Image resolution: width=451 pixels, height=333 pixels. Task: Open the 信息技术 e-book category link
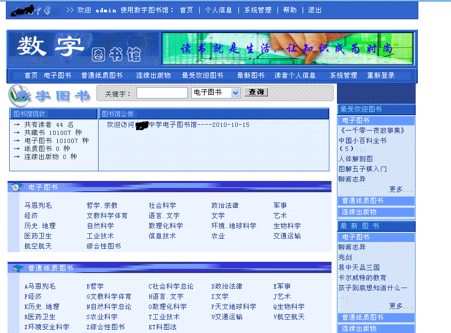[162, 236]
